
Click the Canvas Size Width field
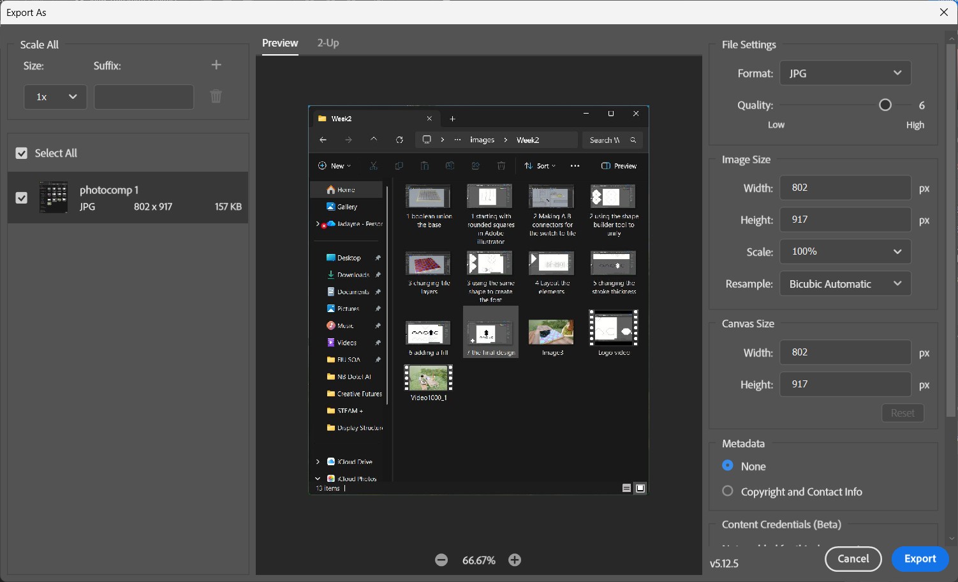[845, 352]
